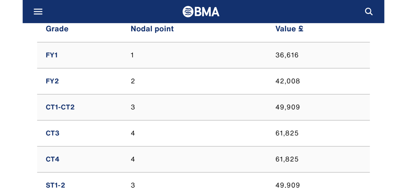
Task: Select the ST1-2 grade cell
Action: point(55,185)
